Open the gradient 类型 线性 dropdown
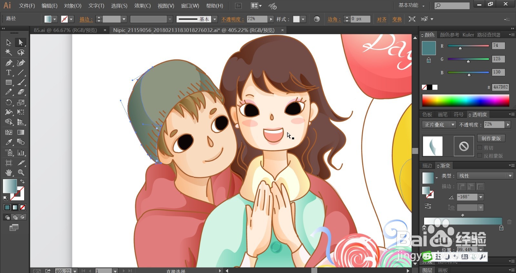 [x=485, y=176]
